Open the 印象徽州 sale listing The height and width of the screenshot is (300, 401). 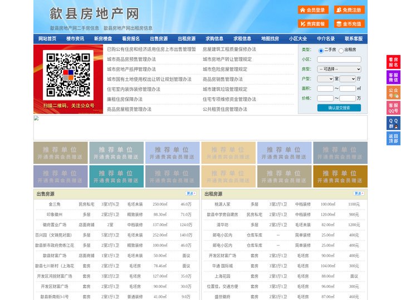[55, 214]
